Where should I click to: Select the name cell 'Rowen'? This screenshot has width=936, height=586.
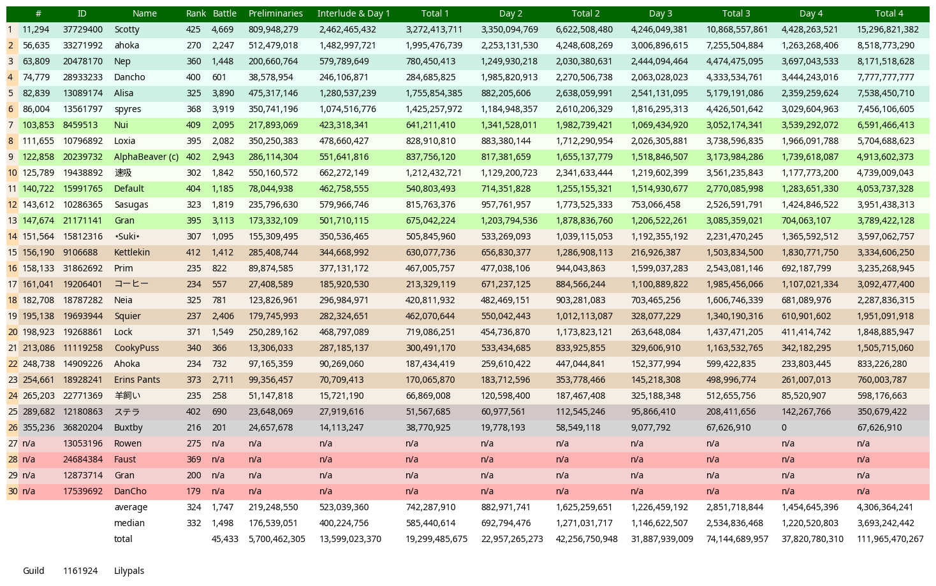128,443
